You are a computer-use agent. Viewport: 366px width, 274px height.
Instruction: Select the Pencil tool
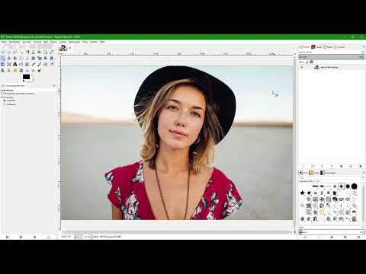click(34, 64)
